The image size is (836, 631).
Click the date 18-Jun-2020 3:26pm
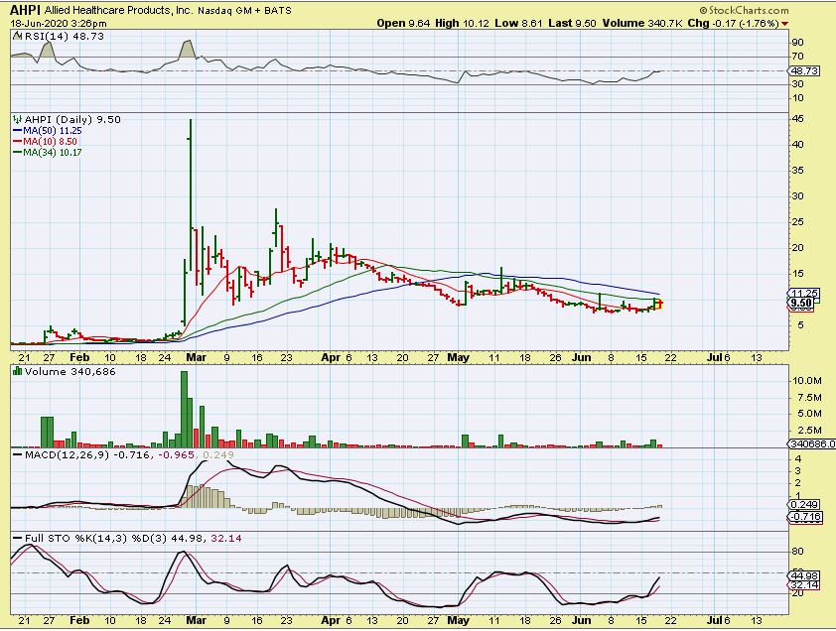59,24
